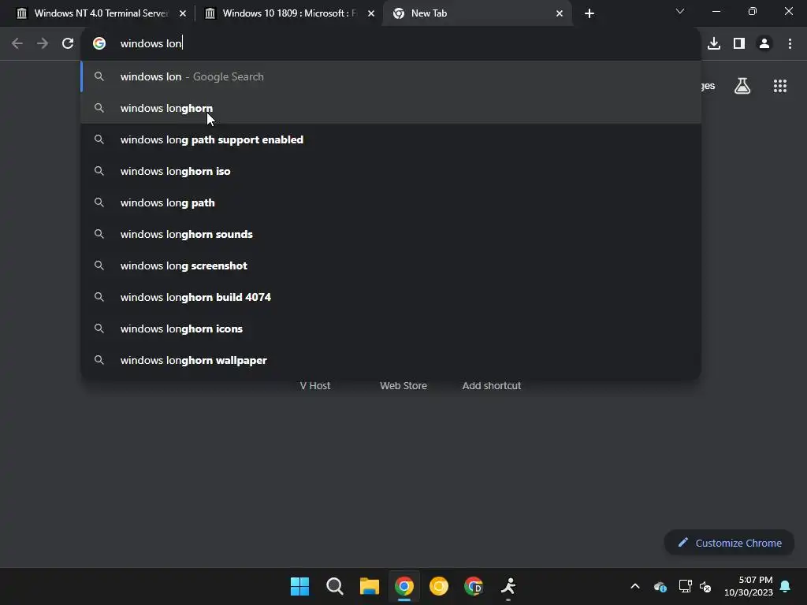Click the network display tray icon

(685, 586)
